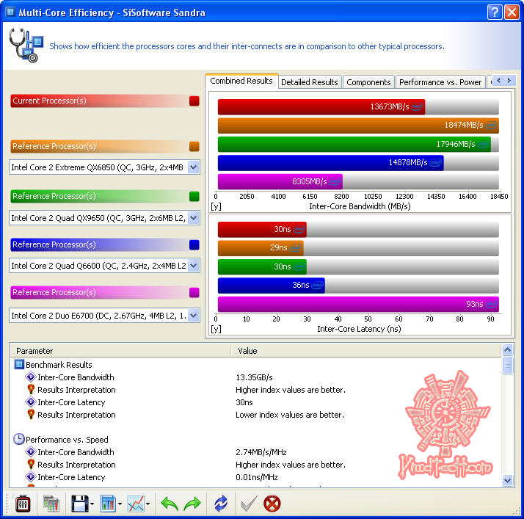The image size is (524, 519).
Task: Toggle the blue Reference Processor swatch
Action: tap(194, 244)
